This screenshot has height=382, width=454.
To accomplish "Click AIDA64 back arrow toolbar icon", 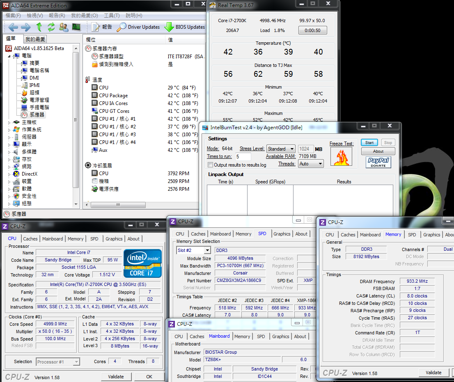I will click(x=13, y=27).
